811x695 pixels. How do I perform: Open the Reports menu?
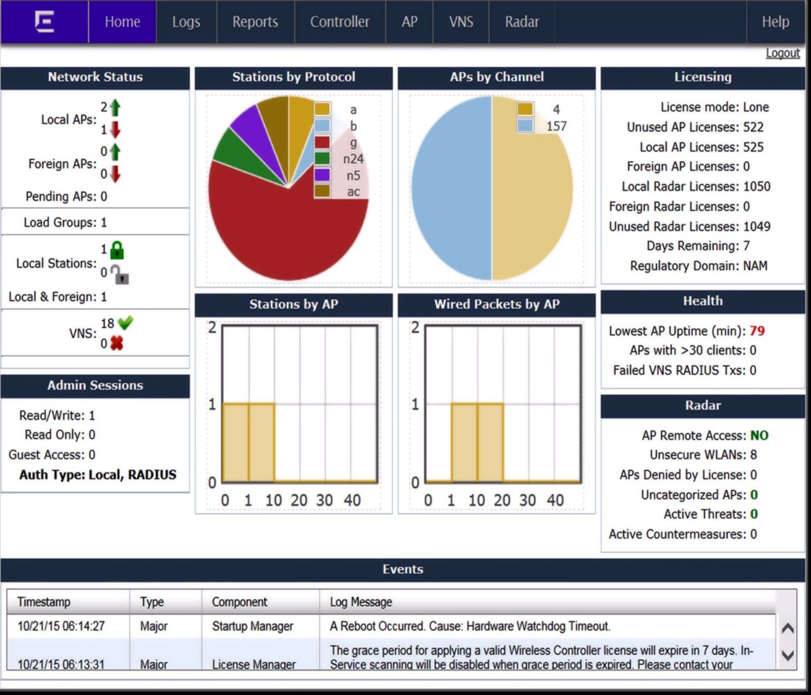tap(255, 22)
